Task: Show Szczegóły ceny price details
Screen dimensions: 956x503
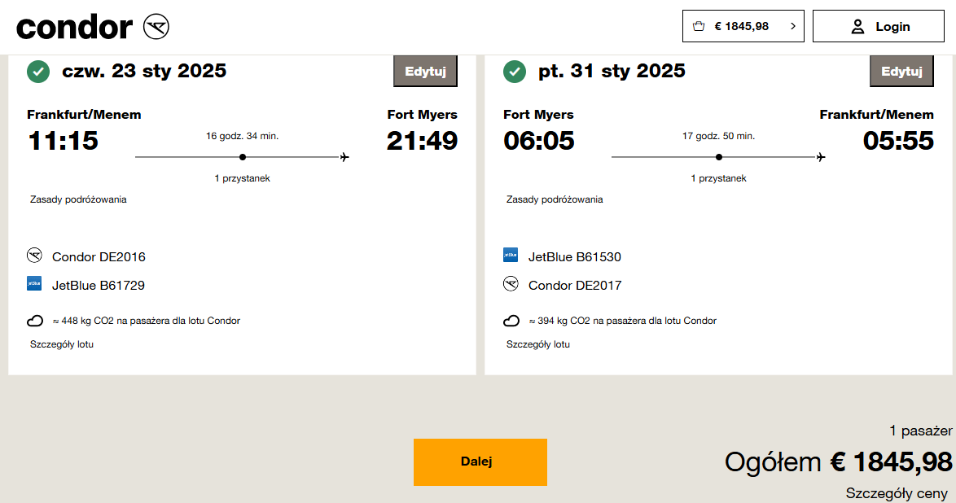Action: tap(897, 493)
